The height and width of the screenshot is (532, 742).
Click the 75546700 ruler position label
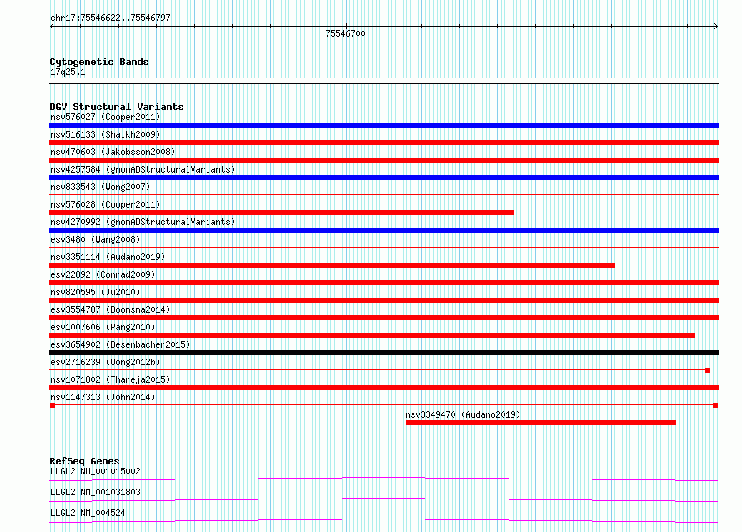click(x=345, y=33)
